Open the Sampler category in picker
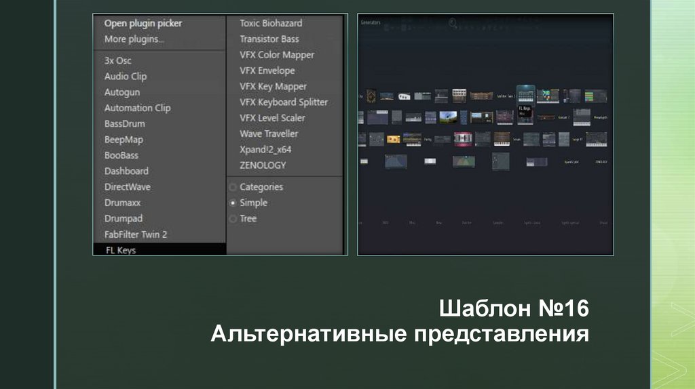The image size is (695, 389). click(x=497, y=222)
